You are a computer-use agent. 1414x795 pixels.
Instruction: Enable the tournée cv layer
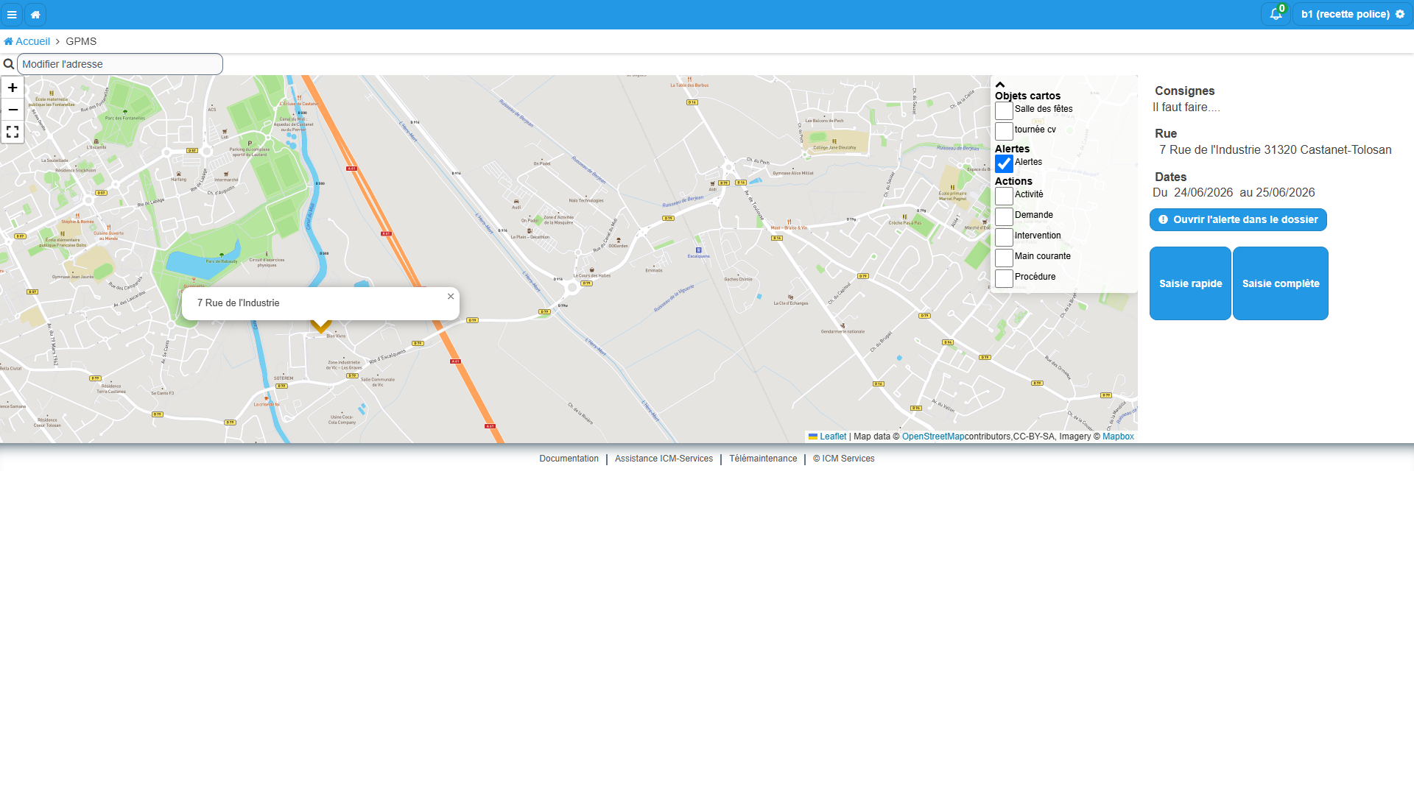click(1004, 131)
